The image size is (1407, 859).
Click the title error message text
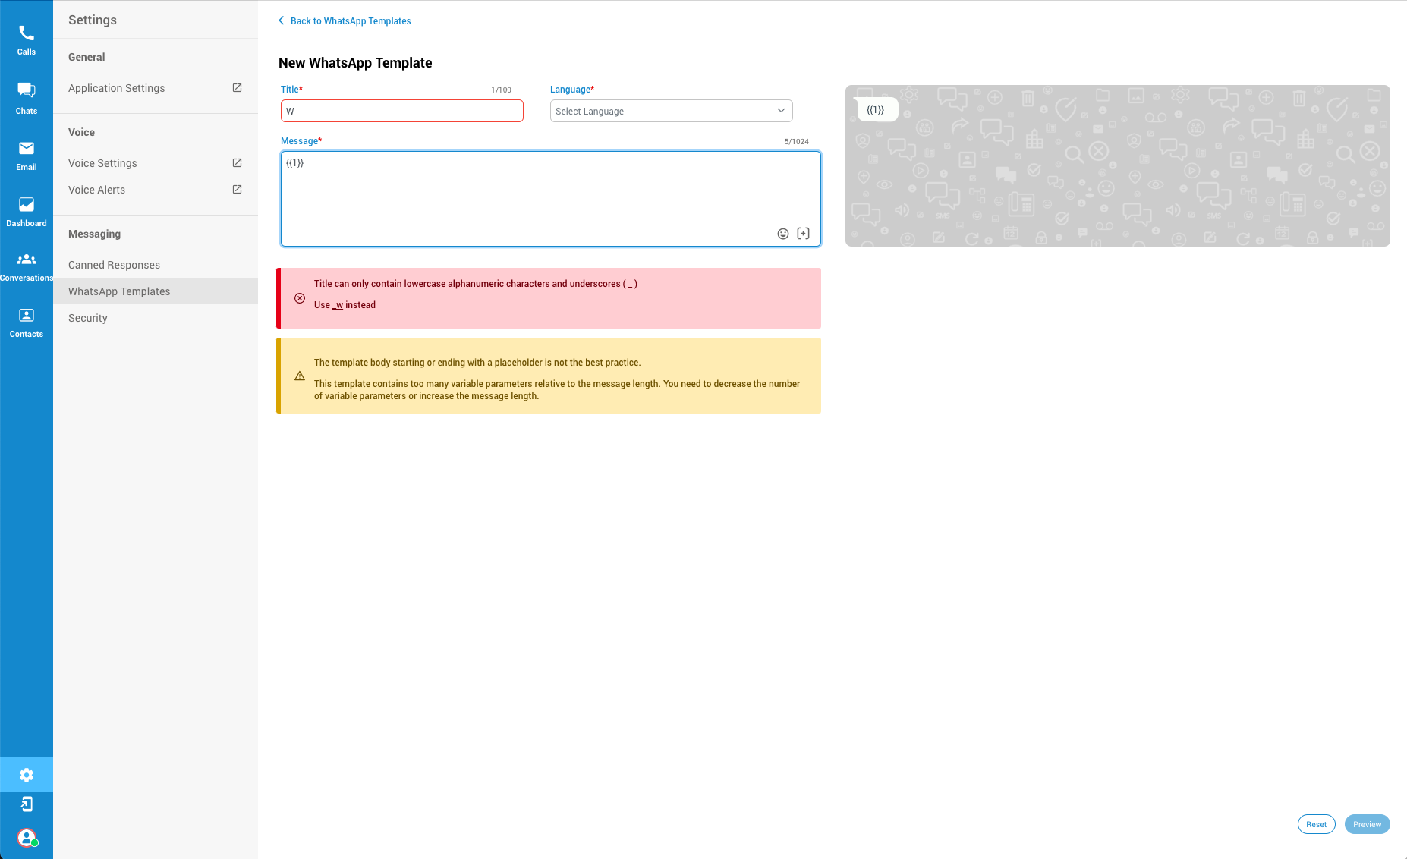pyautogui.click(x=476, y=284)
